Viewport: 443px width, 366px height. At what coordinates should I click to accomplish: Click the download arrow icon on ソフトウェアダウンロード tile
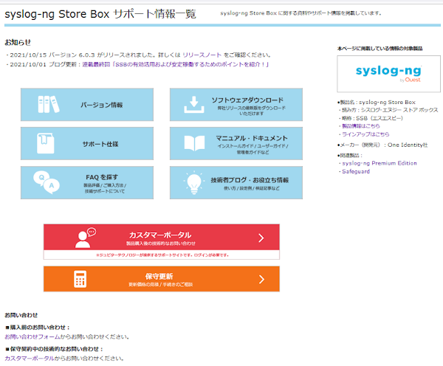[193, 105]
